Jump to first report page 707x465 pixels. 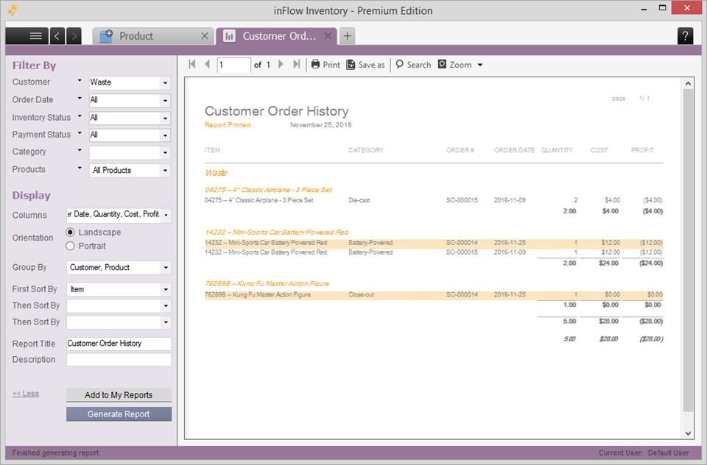(x=192, y=65)
